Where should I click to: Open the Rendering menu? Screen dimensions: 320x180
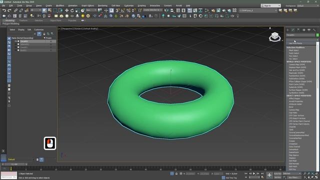pyautogui.click(x=102, y=5)
